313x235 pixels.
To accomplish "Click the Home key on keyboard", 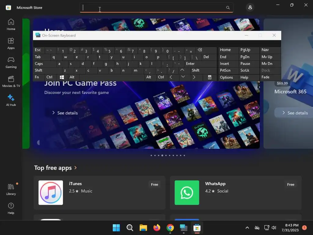I will coord(228,50).
